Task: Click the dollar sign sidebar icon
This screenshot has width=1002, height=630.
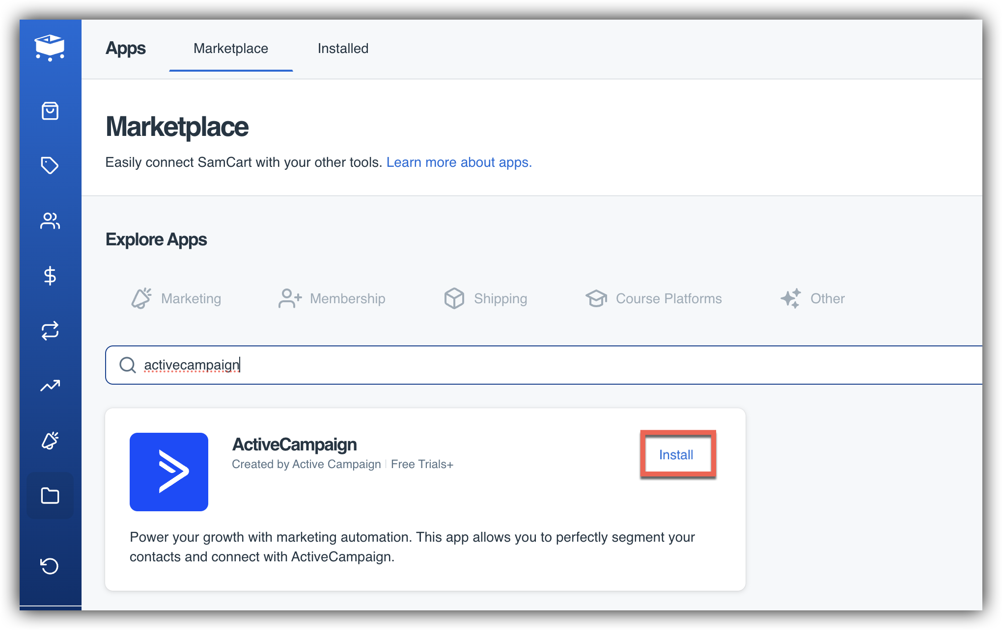Action: click(x=50, y=276)
